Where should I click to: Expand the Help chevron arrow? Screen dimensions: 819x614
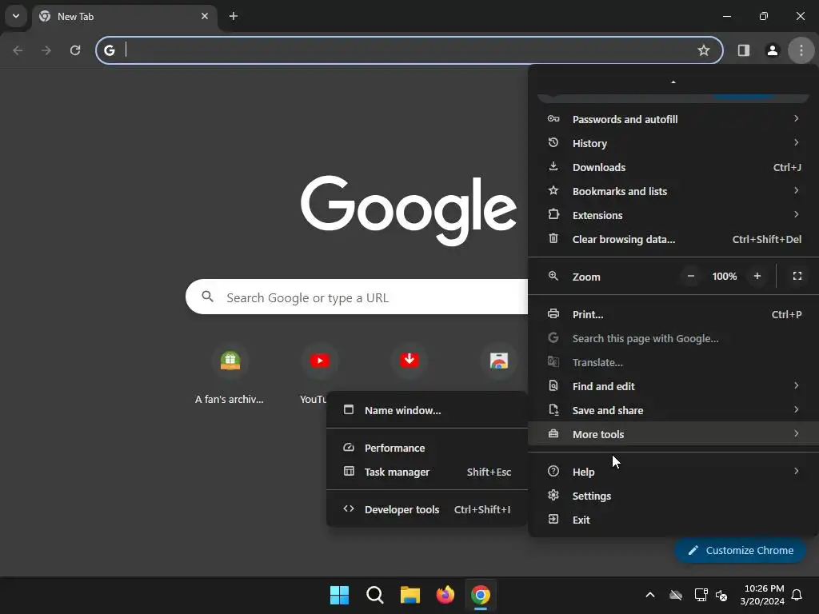796,472
